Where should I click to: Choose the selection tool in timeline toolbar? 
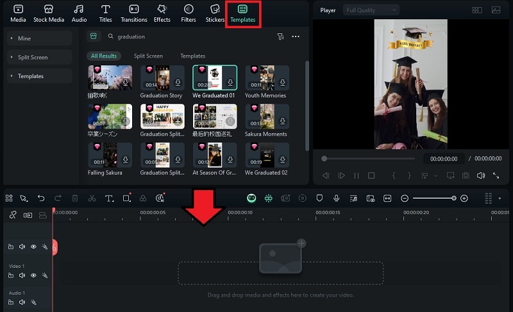pyautogui.click(x=24, y=199)
